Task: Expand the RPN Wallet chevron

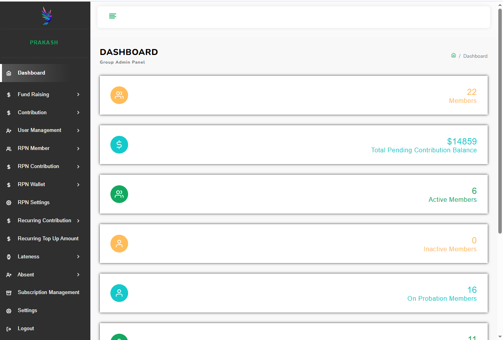Action: coord(78,185)
